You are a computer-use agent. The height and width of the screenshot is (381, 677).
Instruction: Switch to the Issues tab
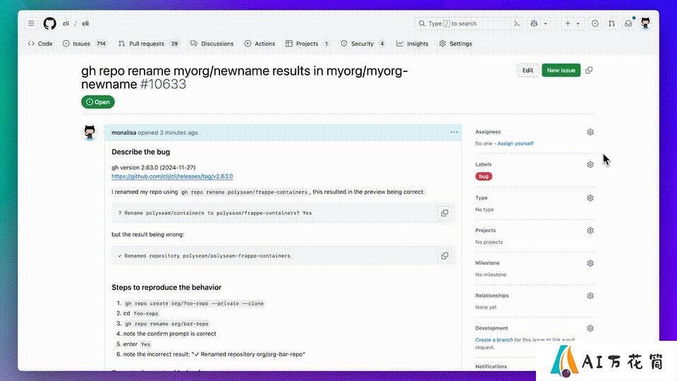coord(85,44)
